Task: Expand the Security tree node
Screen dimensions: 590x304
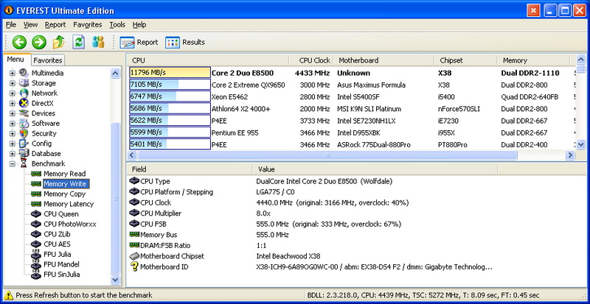Action: click(13, 133)
